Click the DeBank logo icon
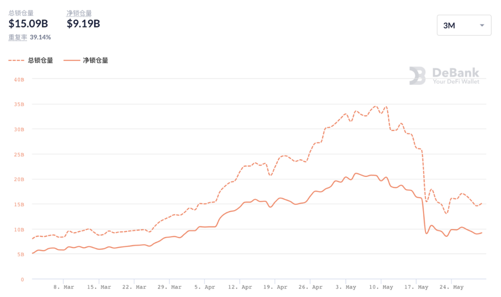The height and width of the screenshot is (297, 501). pyautogui.click(x=417, y=76)
